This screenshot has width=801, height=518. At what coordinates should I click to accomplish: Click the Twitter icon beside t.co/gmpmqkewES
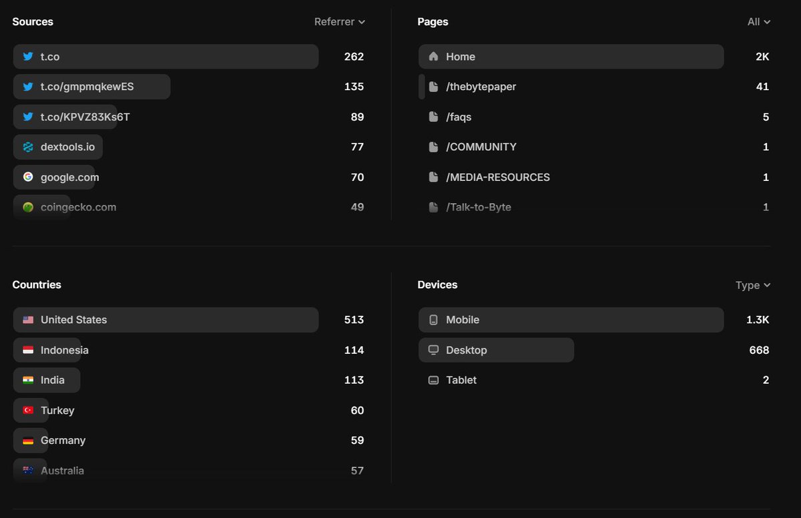[x=28, y=87]
